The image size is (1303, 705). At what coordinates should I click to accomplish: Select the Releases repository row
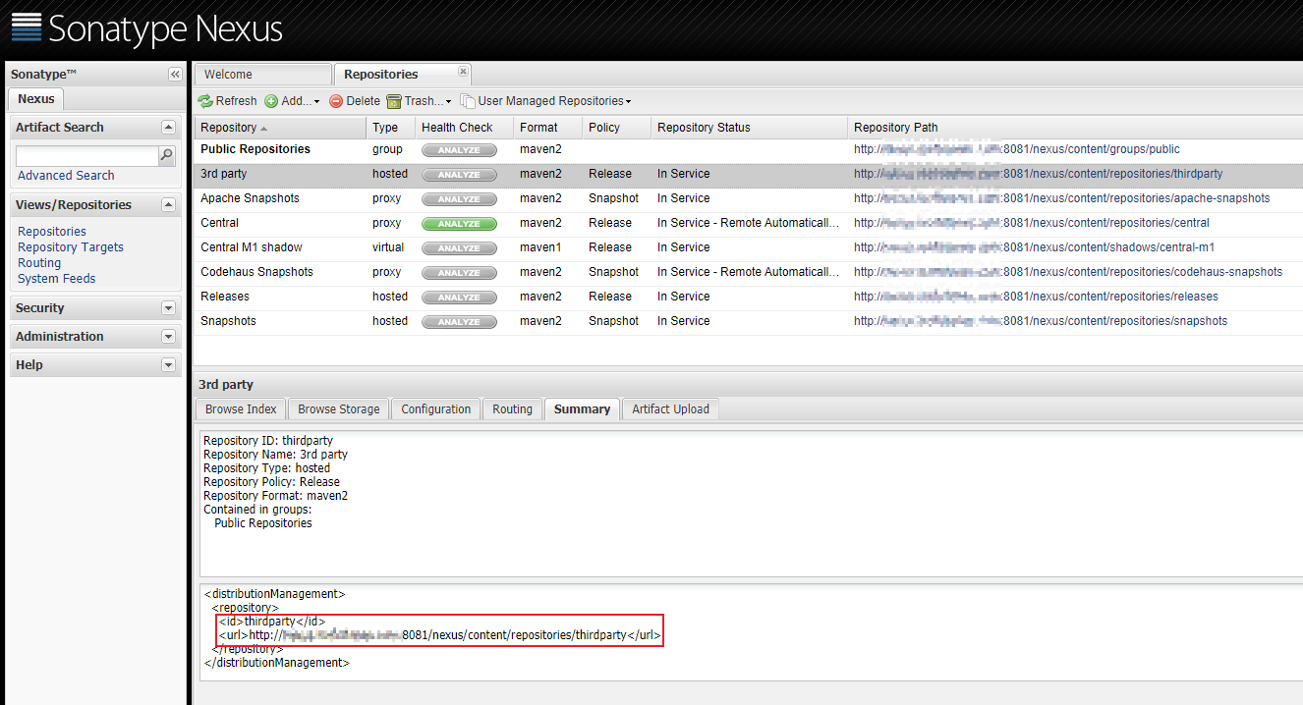(748, 297)
